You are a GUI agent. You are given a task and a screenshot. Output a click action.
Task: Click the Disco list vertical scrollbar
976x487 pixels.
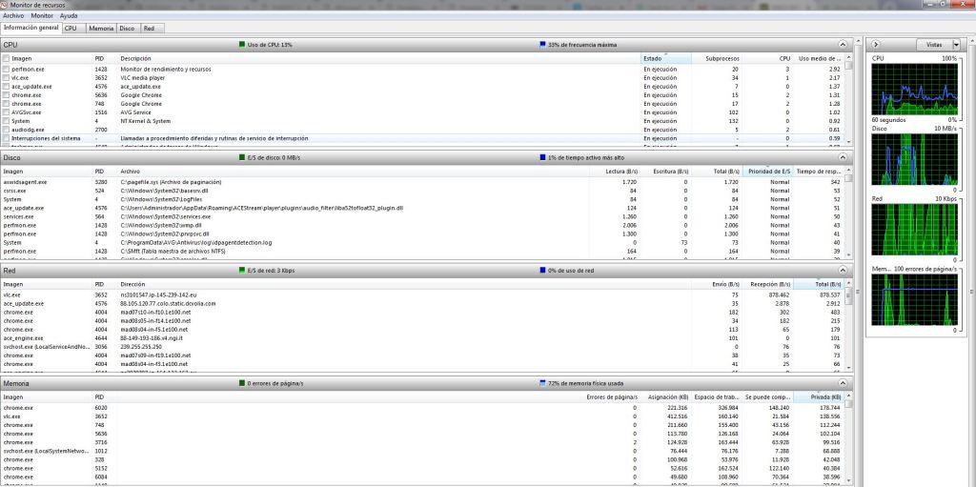point(847,213)
